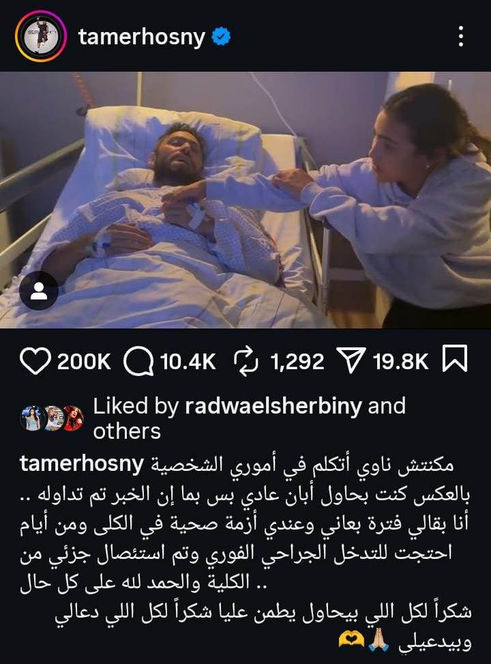
Task: Tap the 200K likes count
Action: tap(84, 362)
